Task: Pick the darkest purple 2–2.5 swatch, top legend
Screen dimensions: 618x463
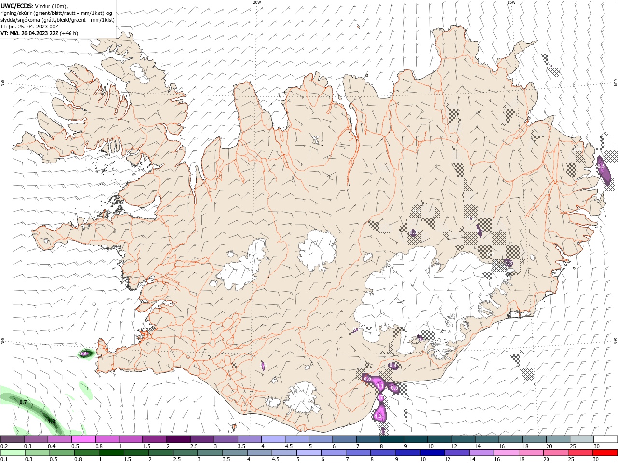Action: [x=178, y=439]
